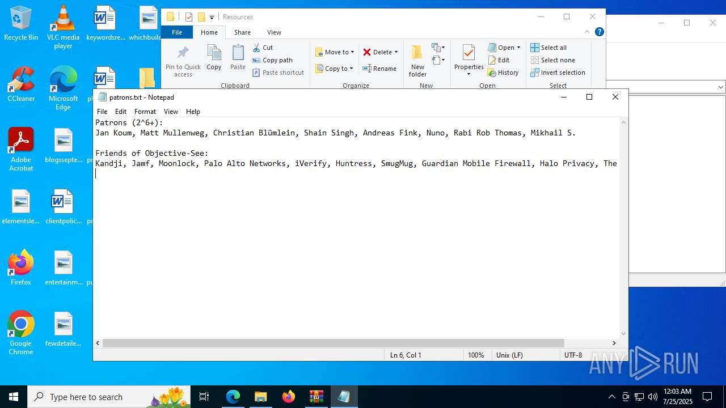
Task: Switch to the View ribbon tab
Action: click(x=274, y=32)
